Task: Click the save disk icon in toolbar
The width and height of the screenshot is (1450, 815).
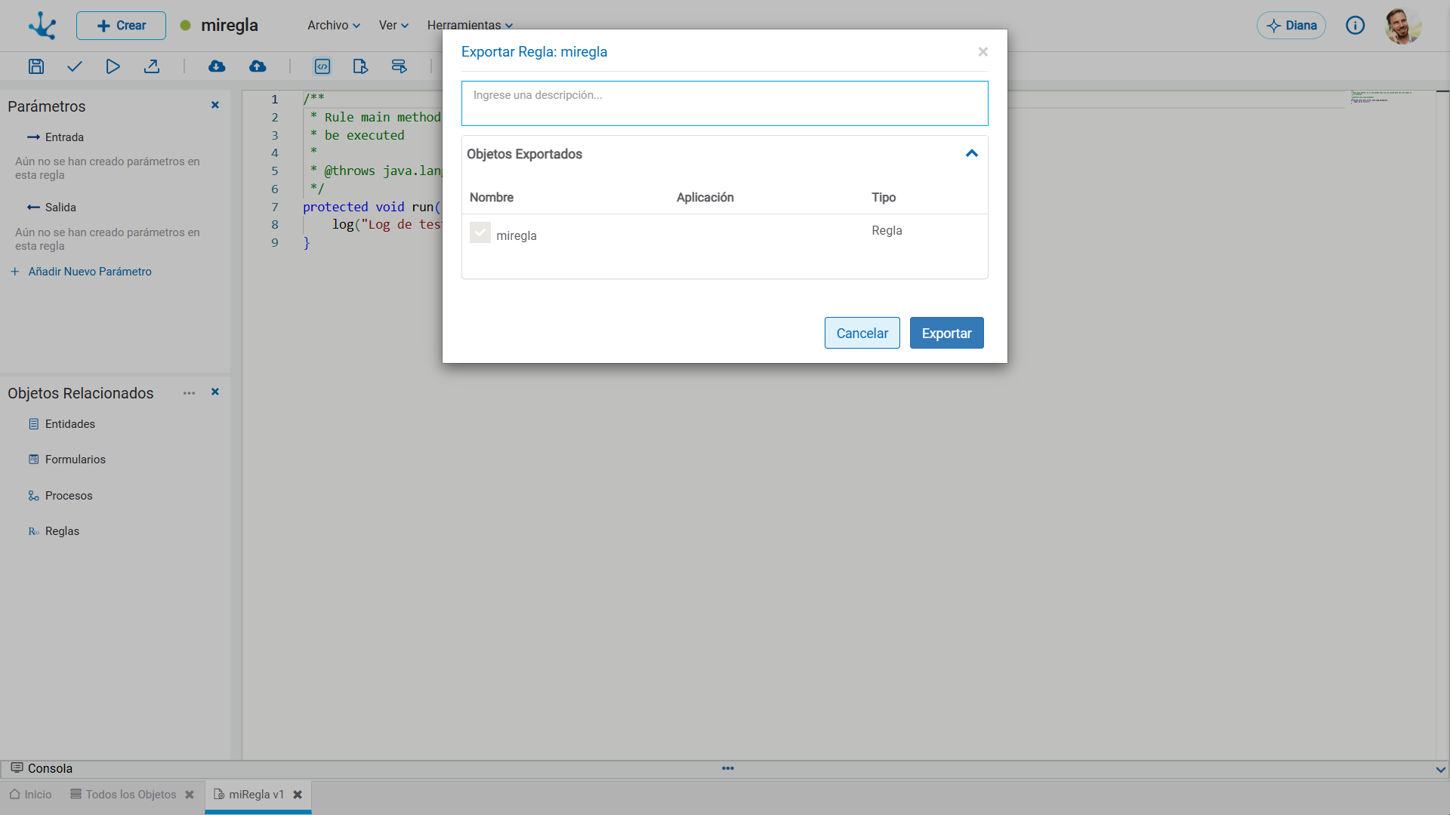Action: tap(36, 66)
